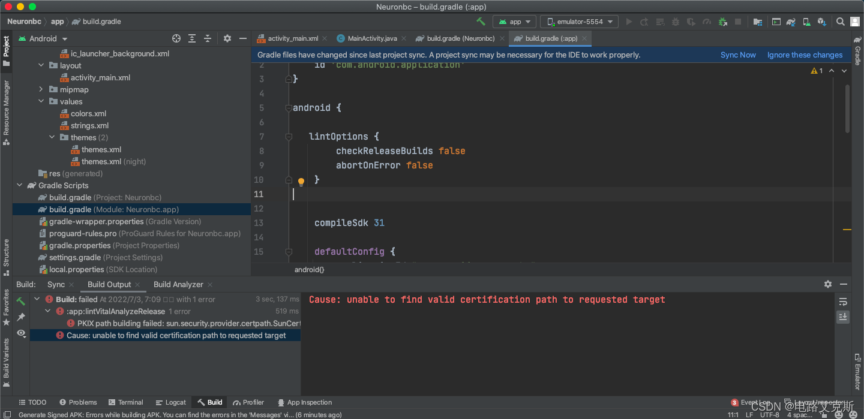Click the warning count indicator in editor

[817, 71]
